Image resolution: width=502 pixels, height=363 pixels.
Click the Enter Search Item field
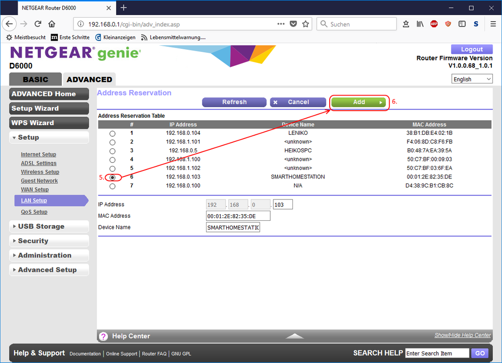[437, 353]
